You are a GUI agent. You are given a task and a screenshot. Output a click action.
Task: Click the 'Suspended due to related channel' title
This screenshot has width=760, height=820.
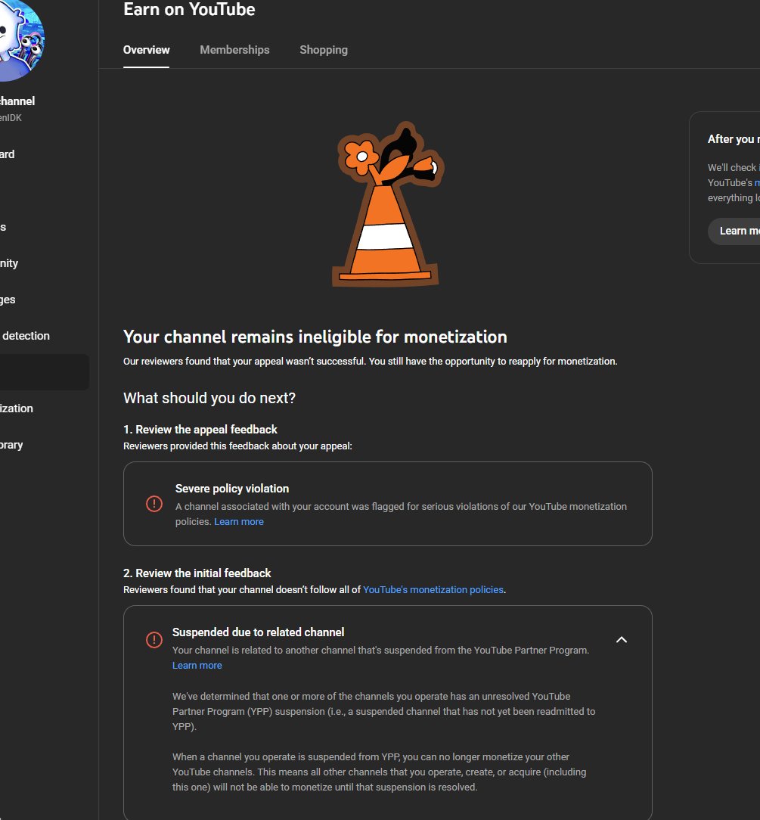(258, 632)
